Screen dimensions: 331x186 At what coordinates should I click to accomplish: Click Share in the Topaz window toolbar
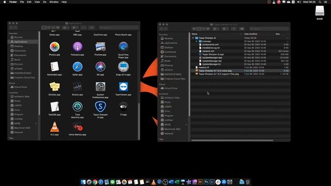(x=234, y=29)
